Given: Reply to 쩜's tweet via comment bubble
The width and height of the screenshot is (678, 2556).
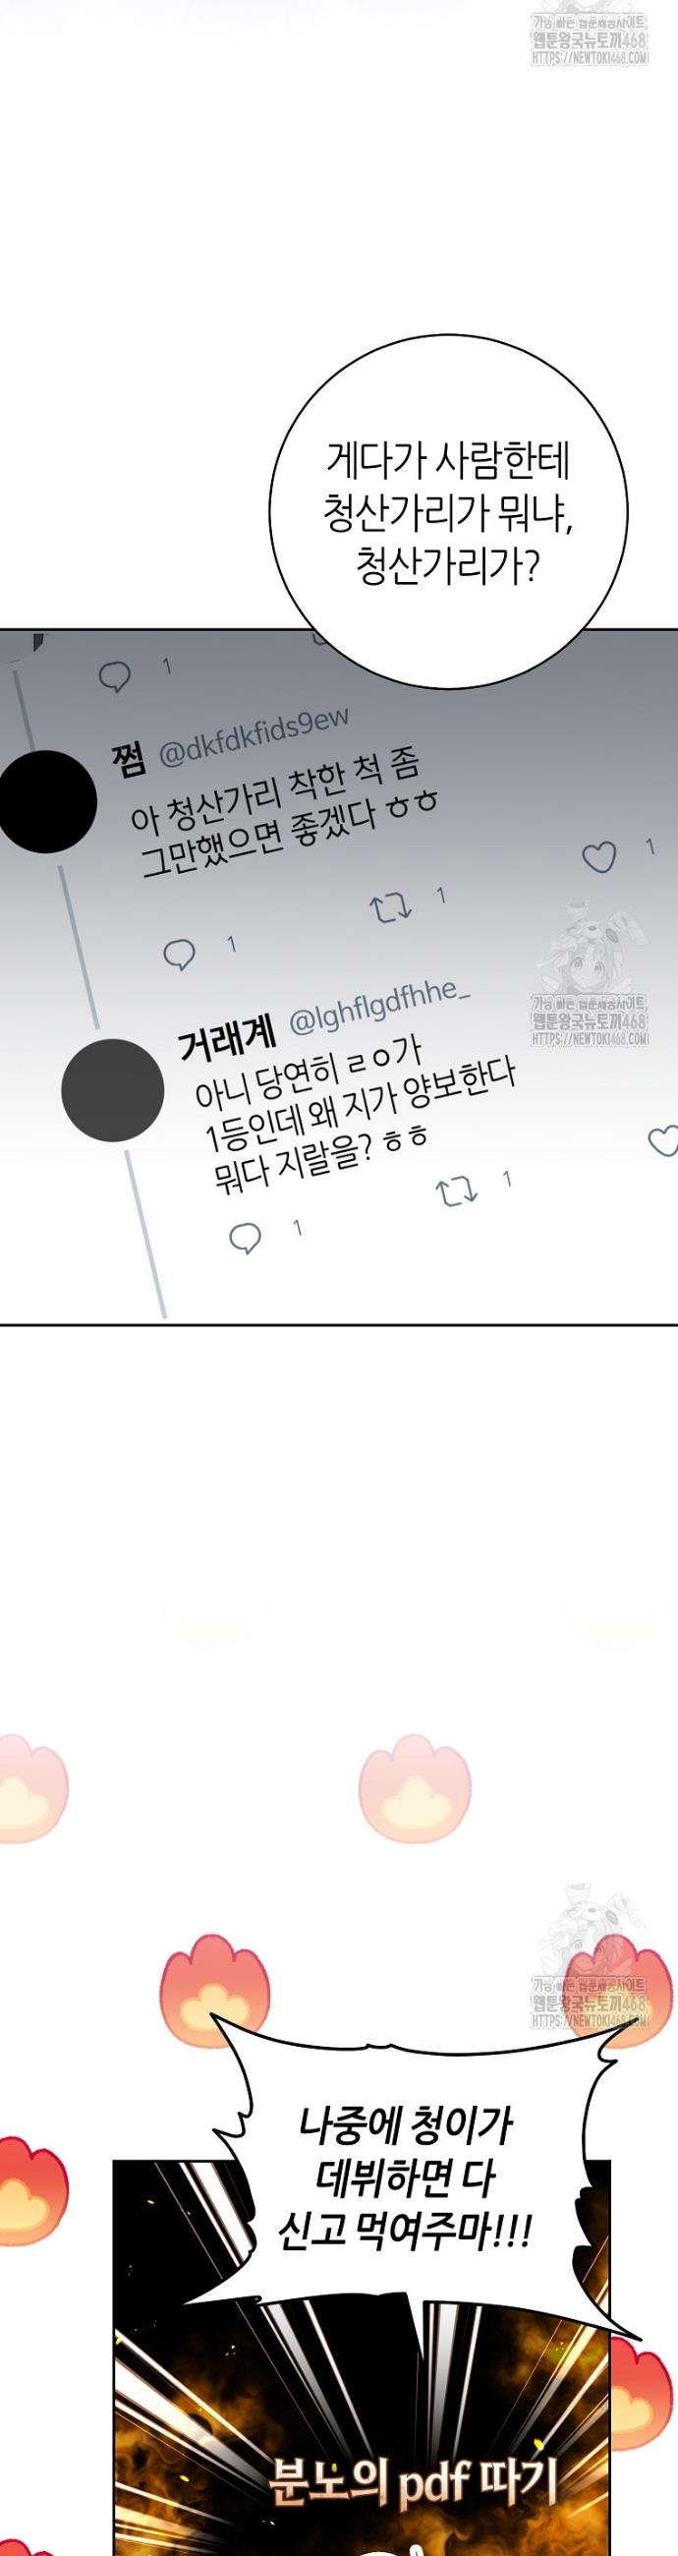Looking at the screenshot, I should coord(179,955).
